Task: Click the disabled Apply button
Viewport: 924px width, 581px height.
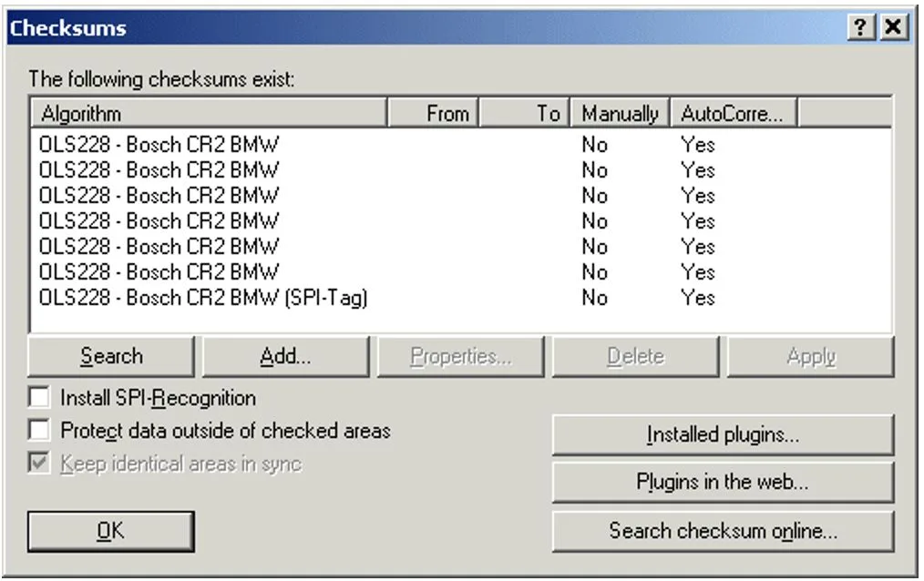Action: pyautogui.click(x=811, y=356)
